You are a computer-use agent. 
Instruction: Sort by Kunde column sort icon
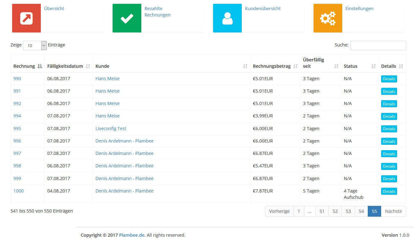coord(245,66)
